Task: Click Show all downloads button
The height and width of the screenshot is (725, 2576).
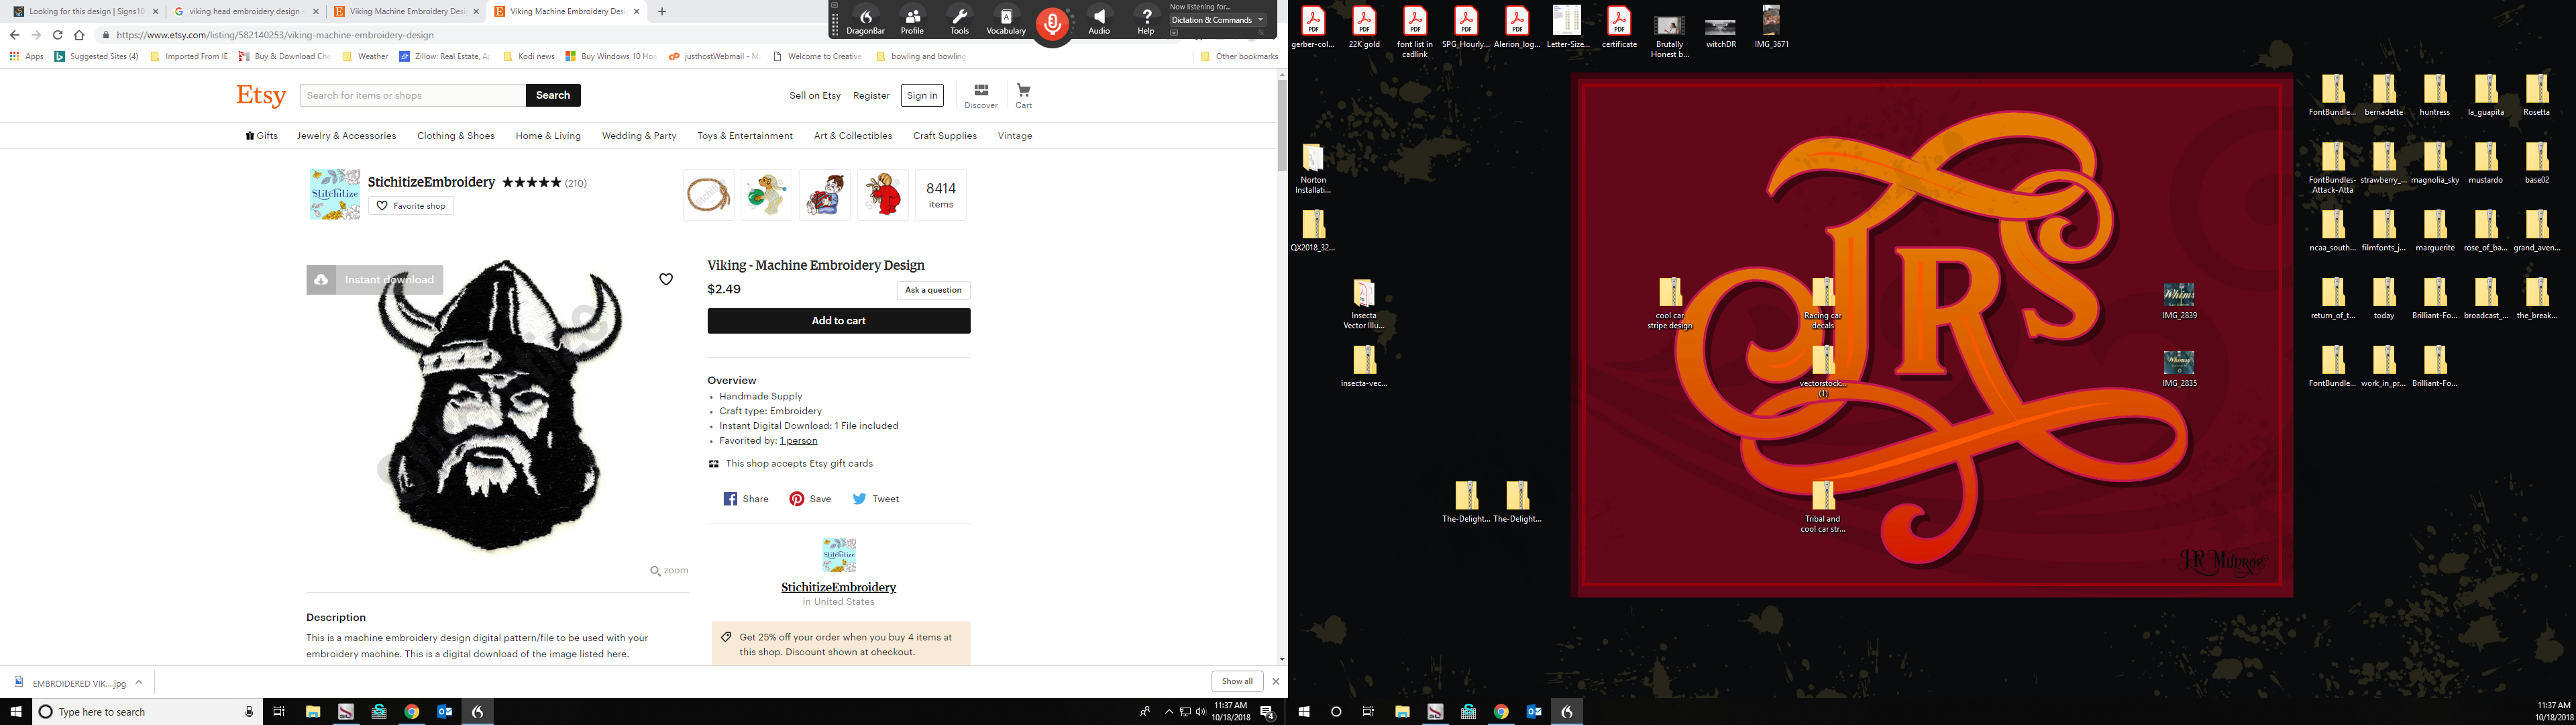Action: 1237,681
